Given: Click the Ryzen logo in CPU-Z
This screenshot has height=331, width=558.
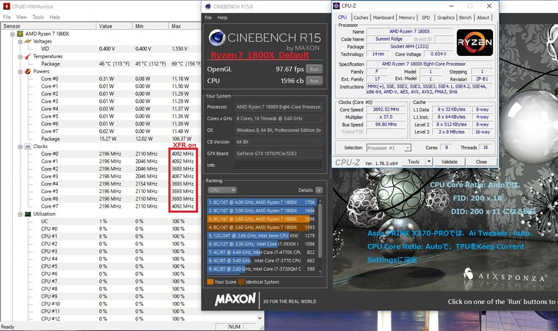Looking at the screenshot, I should click(x=475, y=42).
